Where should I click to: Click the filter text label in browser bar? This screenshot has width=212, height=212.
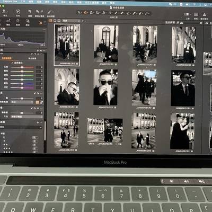pyautogui.click(x=170, y=22)
